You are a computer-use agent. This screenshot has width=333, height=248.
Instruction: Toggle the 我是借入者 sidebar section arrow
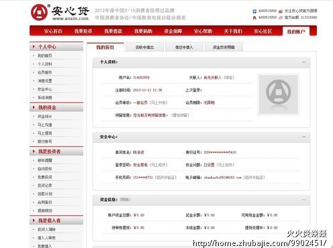pos(34,221)
